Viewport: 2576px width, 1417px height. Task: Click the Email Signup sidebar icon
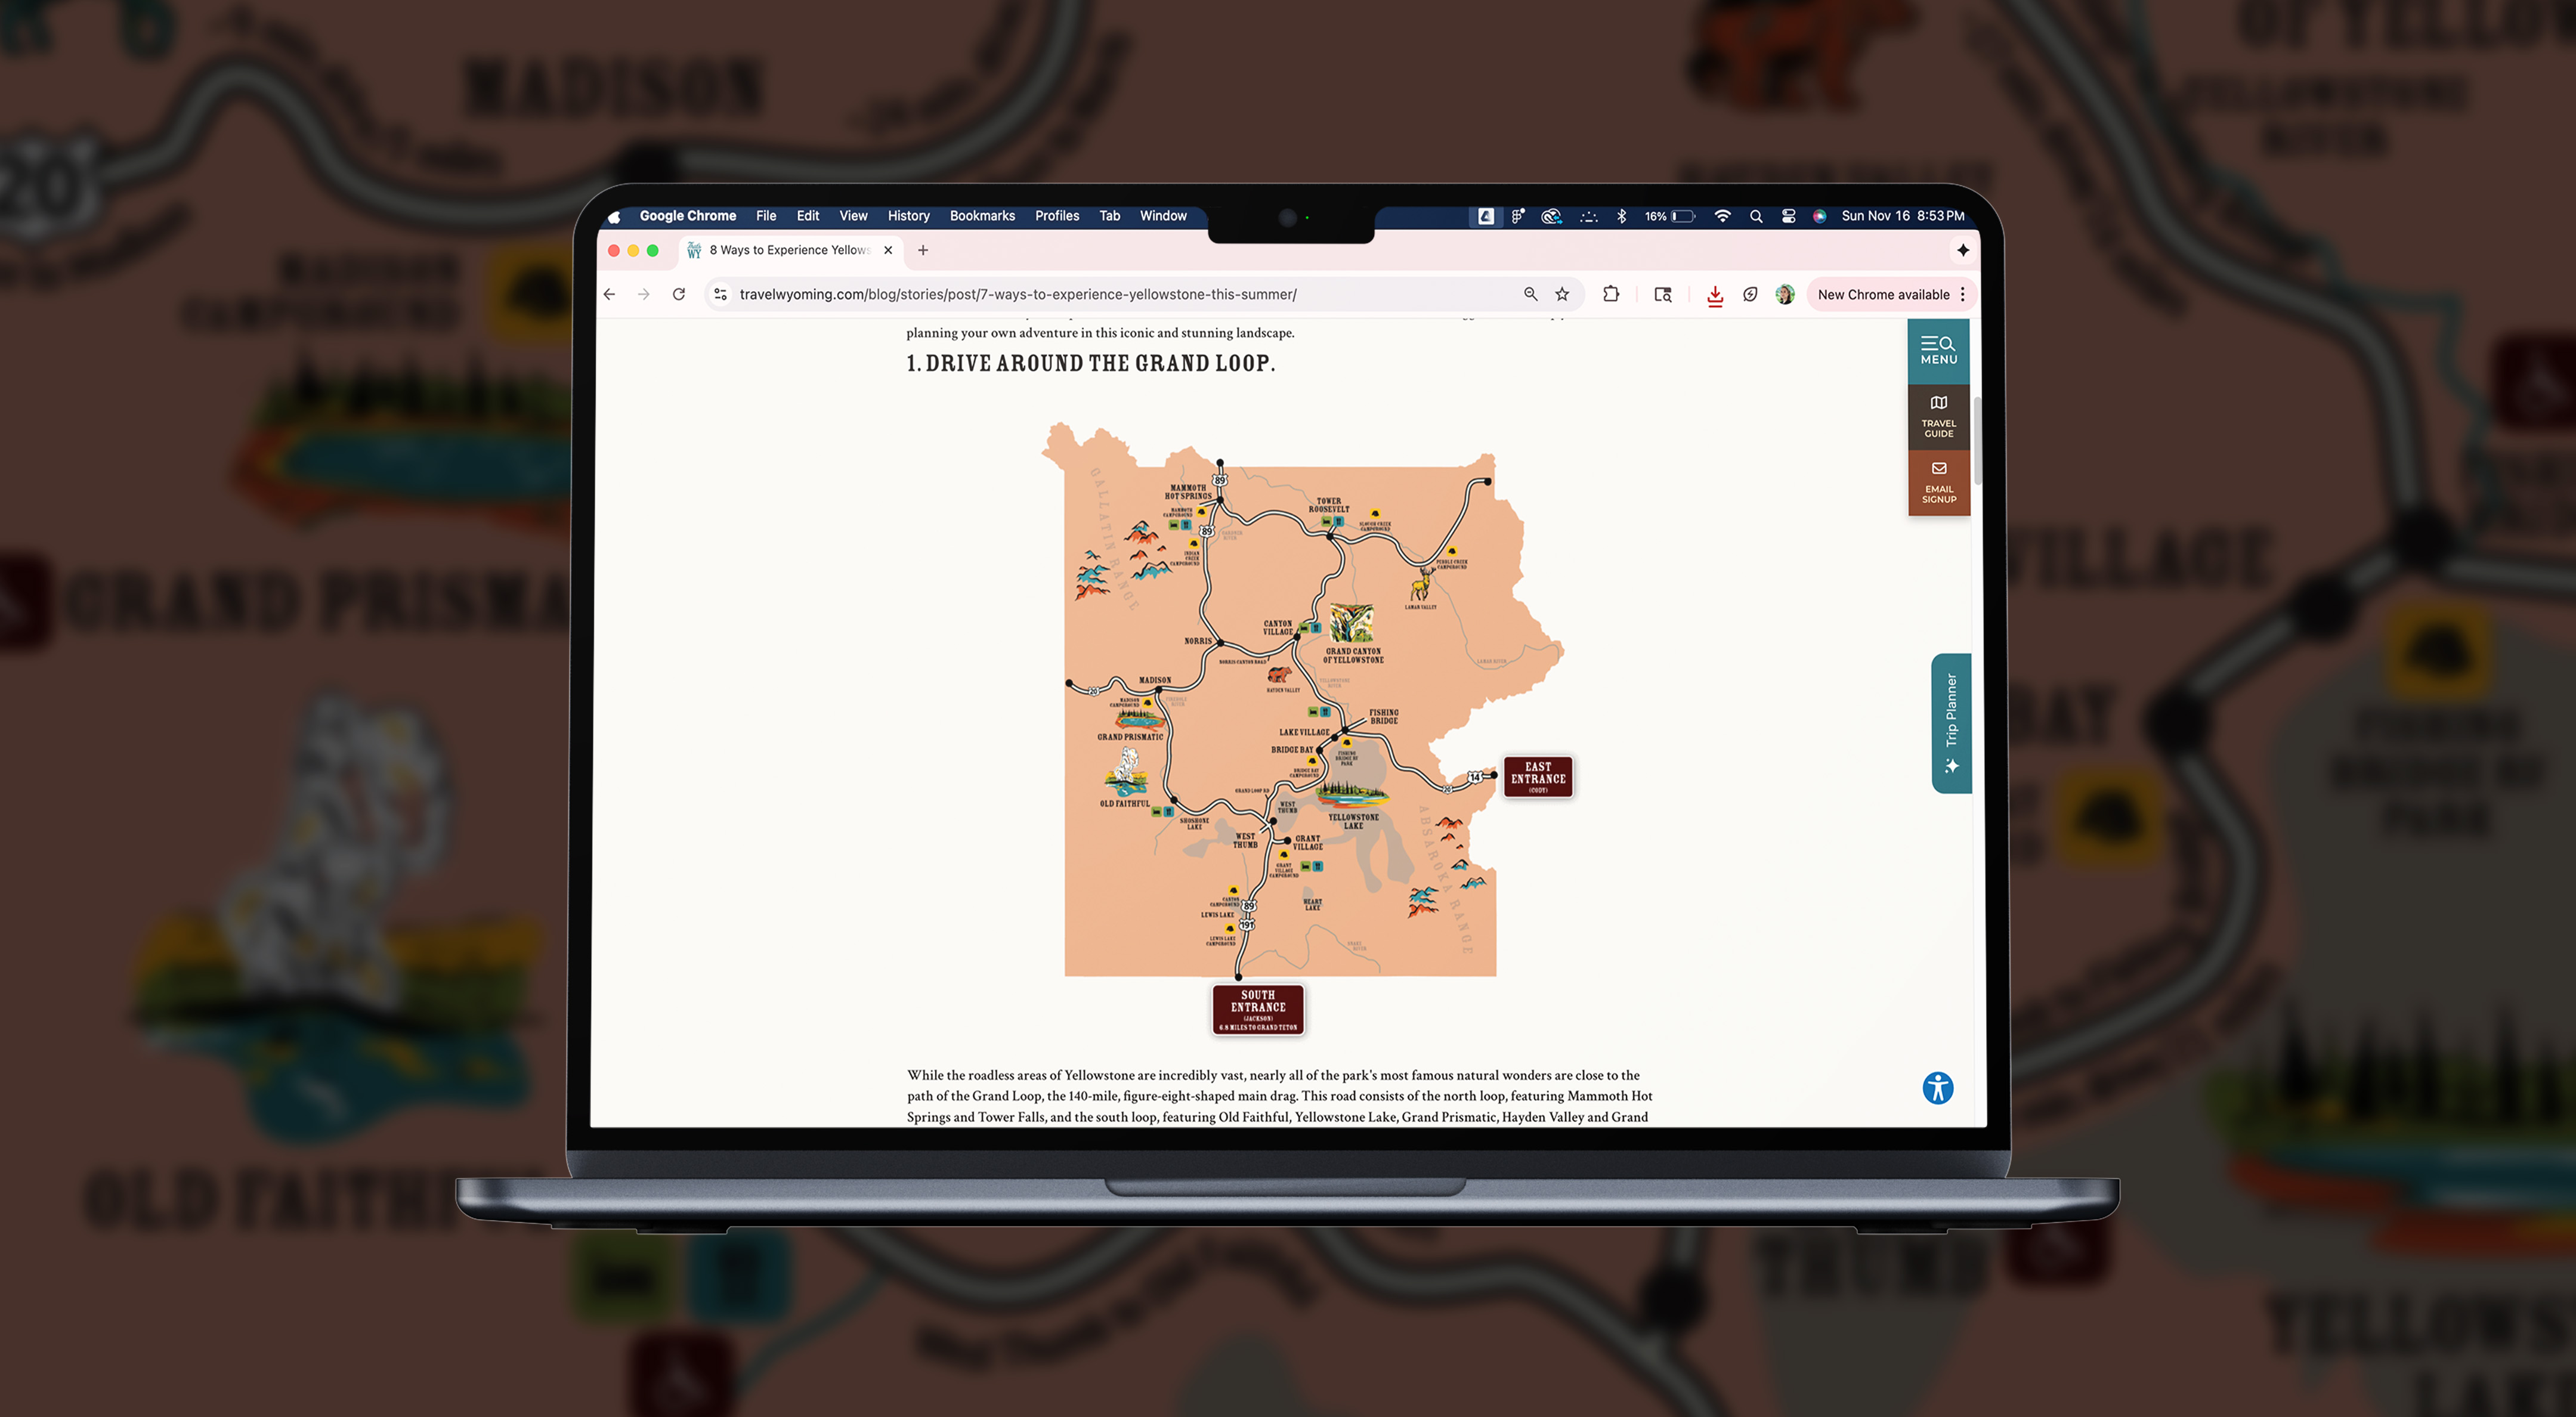click(1938, 482)
